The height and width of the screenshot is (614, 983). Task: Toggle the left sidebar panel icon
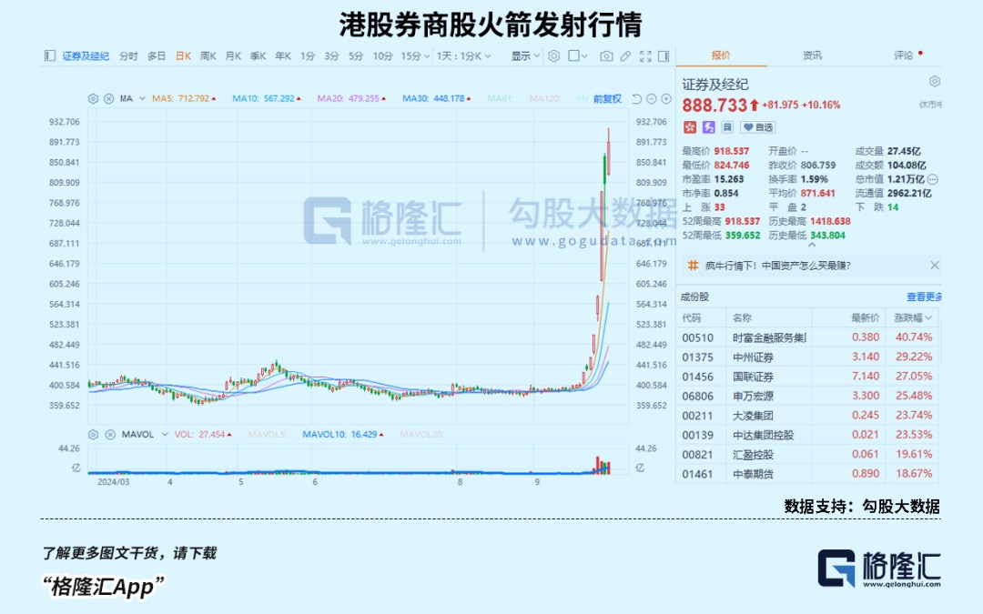[x=50, y=55]
